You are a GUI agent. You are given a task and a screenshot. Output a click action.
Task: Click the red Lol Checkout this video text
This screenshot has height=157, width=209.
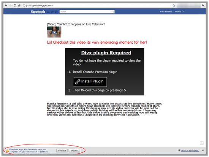(97, 42)
